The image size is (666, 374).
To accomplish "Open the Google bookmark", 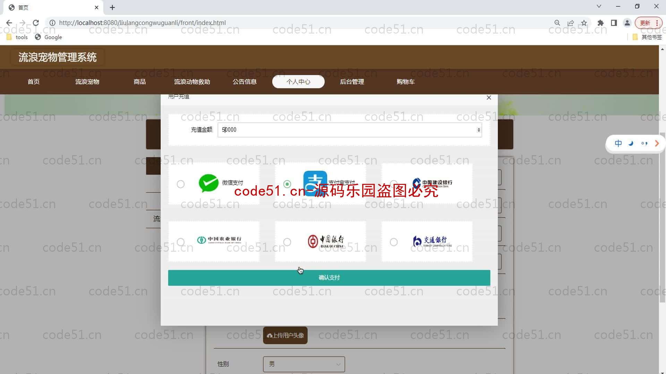I will tap(49, 37).
